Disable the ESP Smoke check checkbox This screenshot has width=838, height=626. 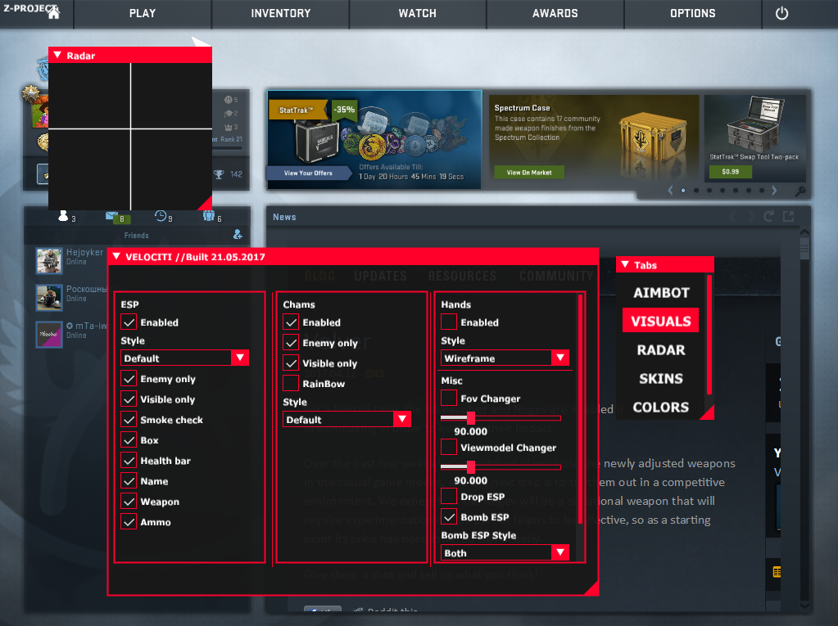click(129, 420)
